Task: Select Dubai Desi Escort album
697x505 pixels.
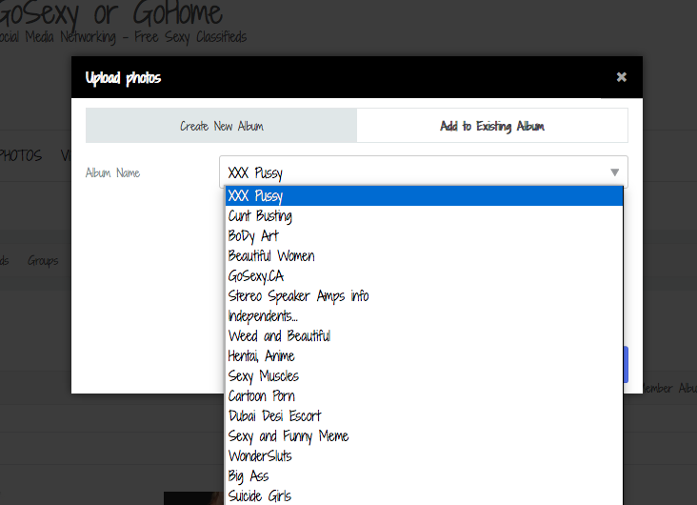Action: pos(424,416)
